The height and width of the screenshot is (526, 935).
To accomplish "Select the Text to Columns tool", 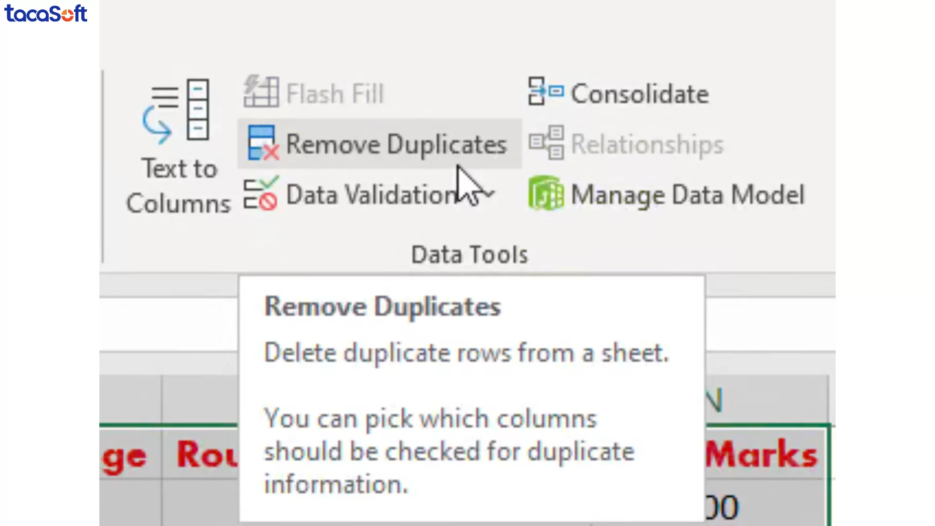I will [177, 141].
